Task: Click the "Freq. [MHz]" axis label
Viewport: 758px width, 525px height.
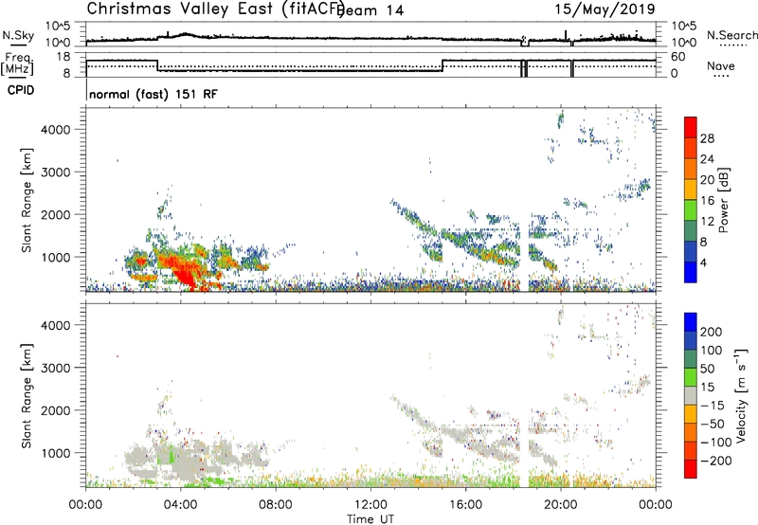Action: tap(17, 64)
